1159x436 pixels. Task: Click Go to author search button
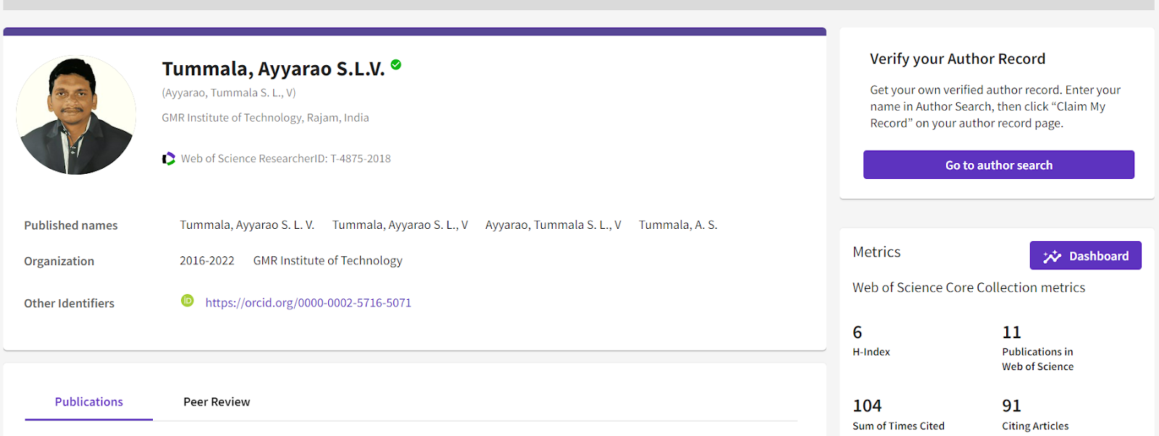click(x=999, y=165)
